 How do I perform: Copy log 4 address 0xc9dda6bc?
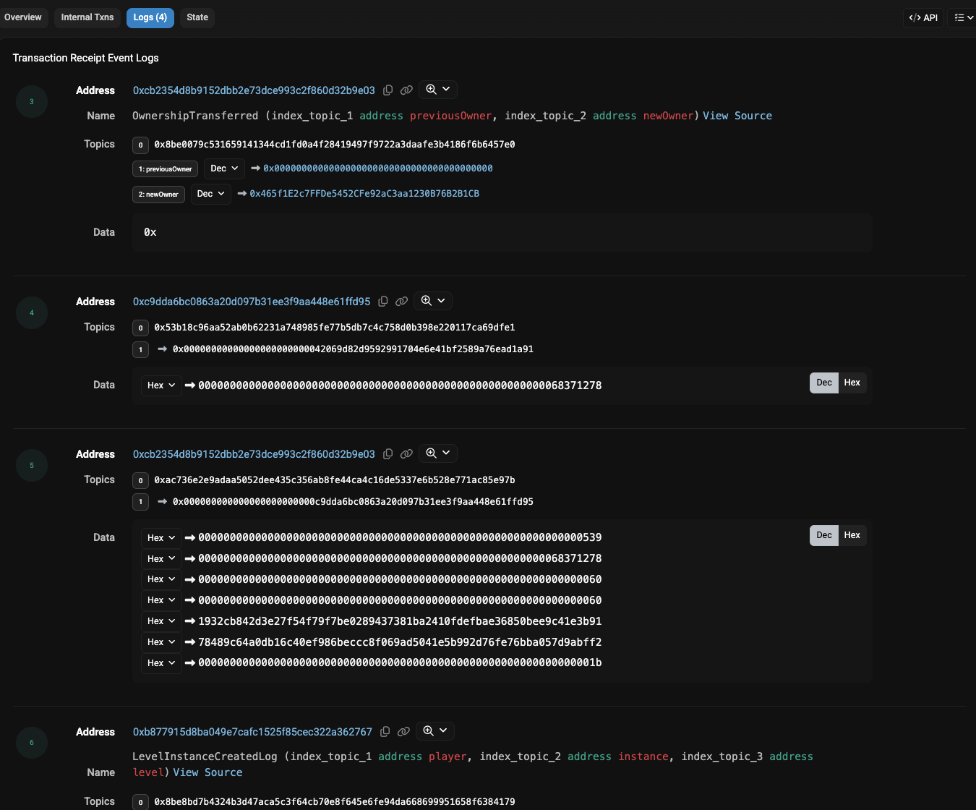(383, 302)
